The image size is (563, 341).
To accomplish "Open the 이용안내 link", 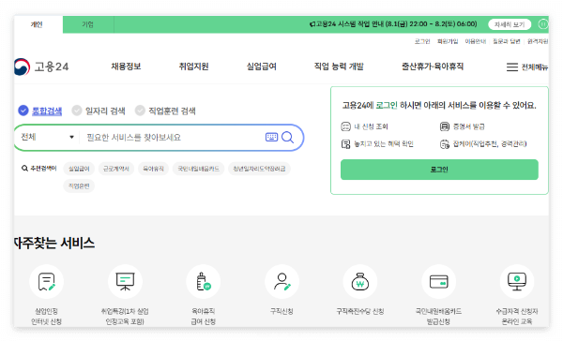I will [476, 41].
